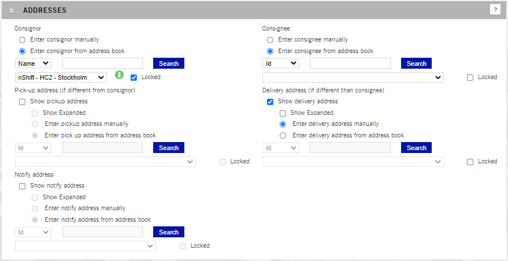Click Search under delivery address
The width and height of the screenshot is (508, 261).
pos(416,148)
